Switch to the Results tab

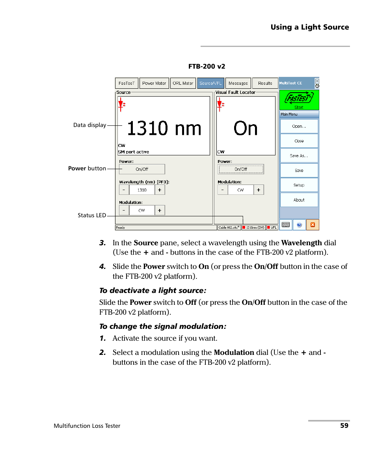click(x=265, y=83)
